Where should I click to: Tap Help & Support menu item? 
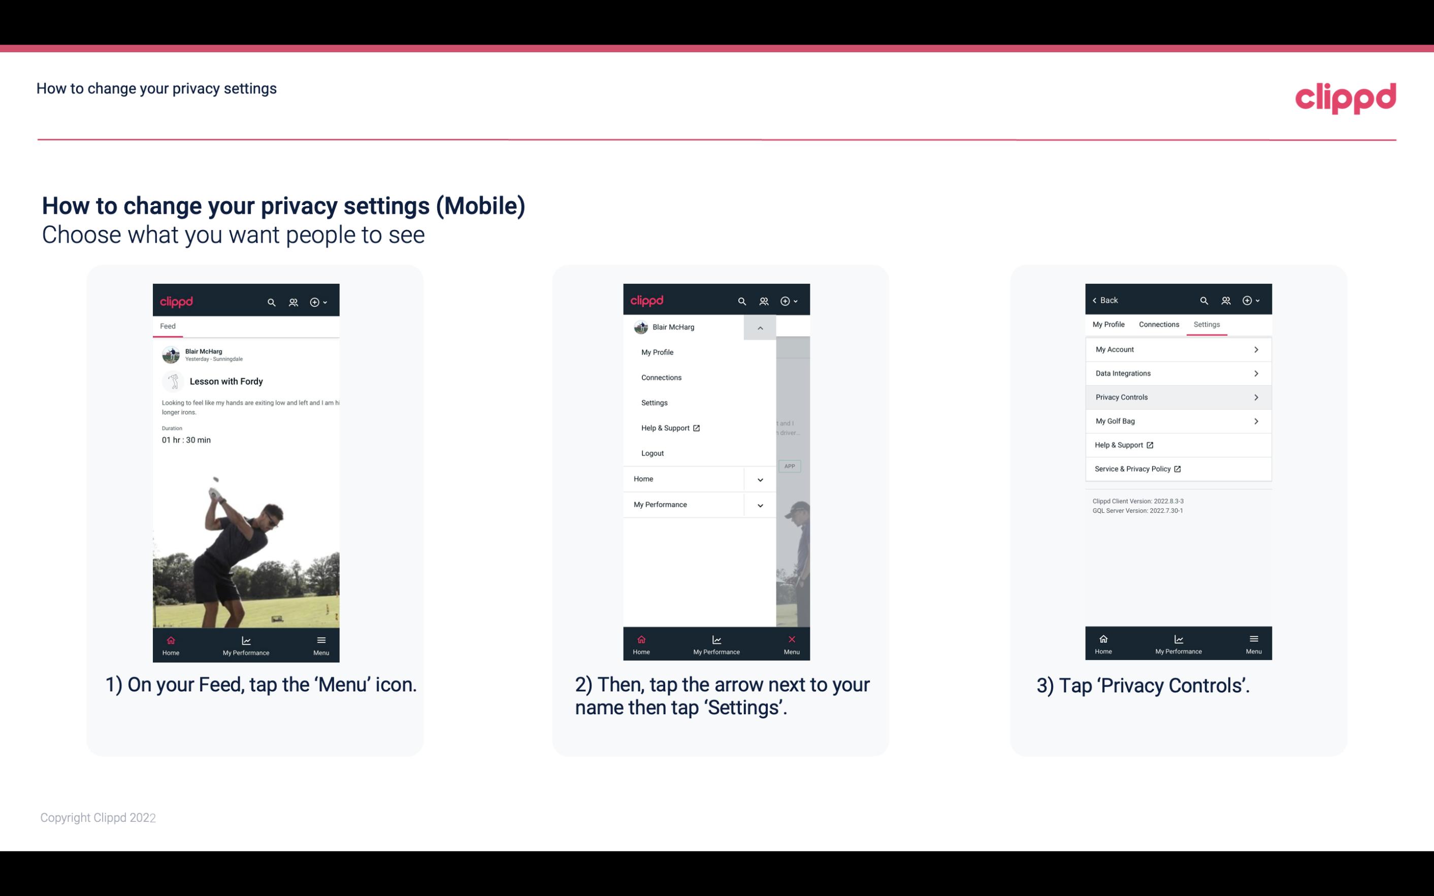[x=669, y=427]
